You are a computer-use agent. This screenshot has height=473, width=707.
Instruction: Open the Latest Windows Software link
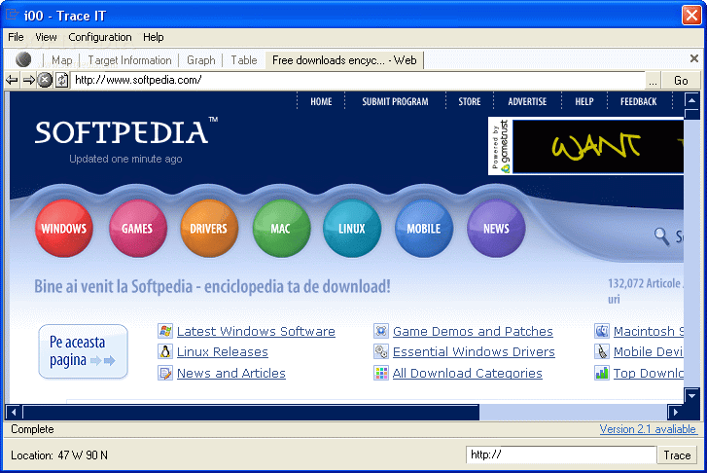click(x=256, y=331)
